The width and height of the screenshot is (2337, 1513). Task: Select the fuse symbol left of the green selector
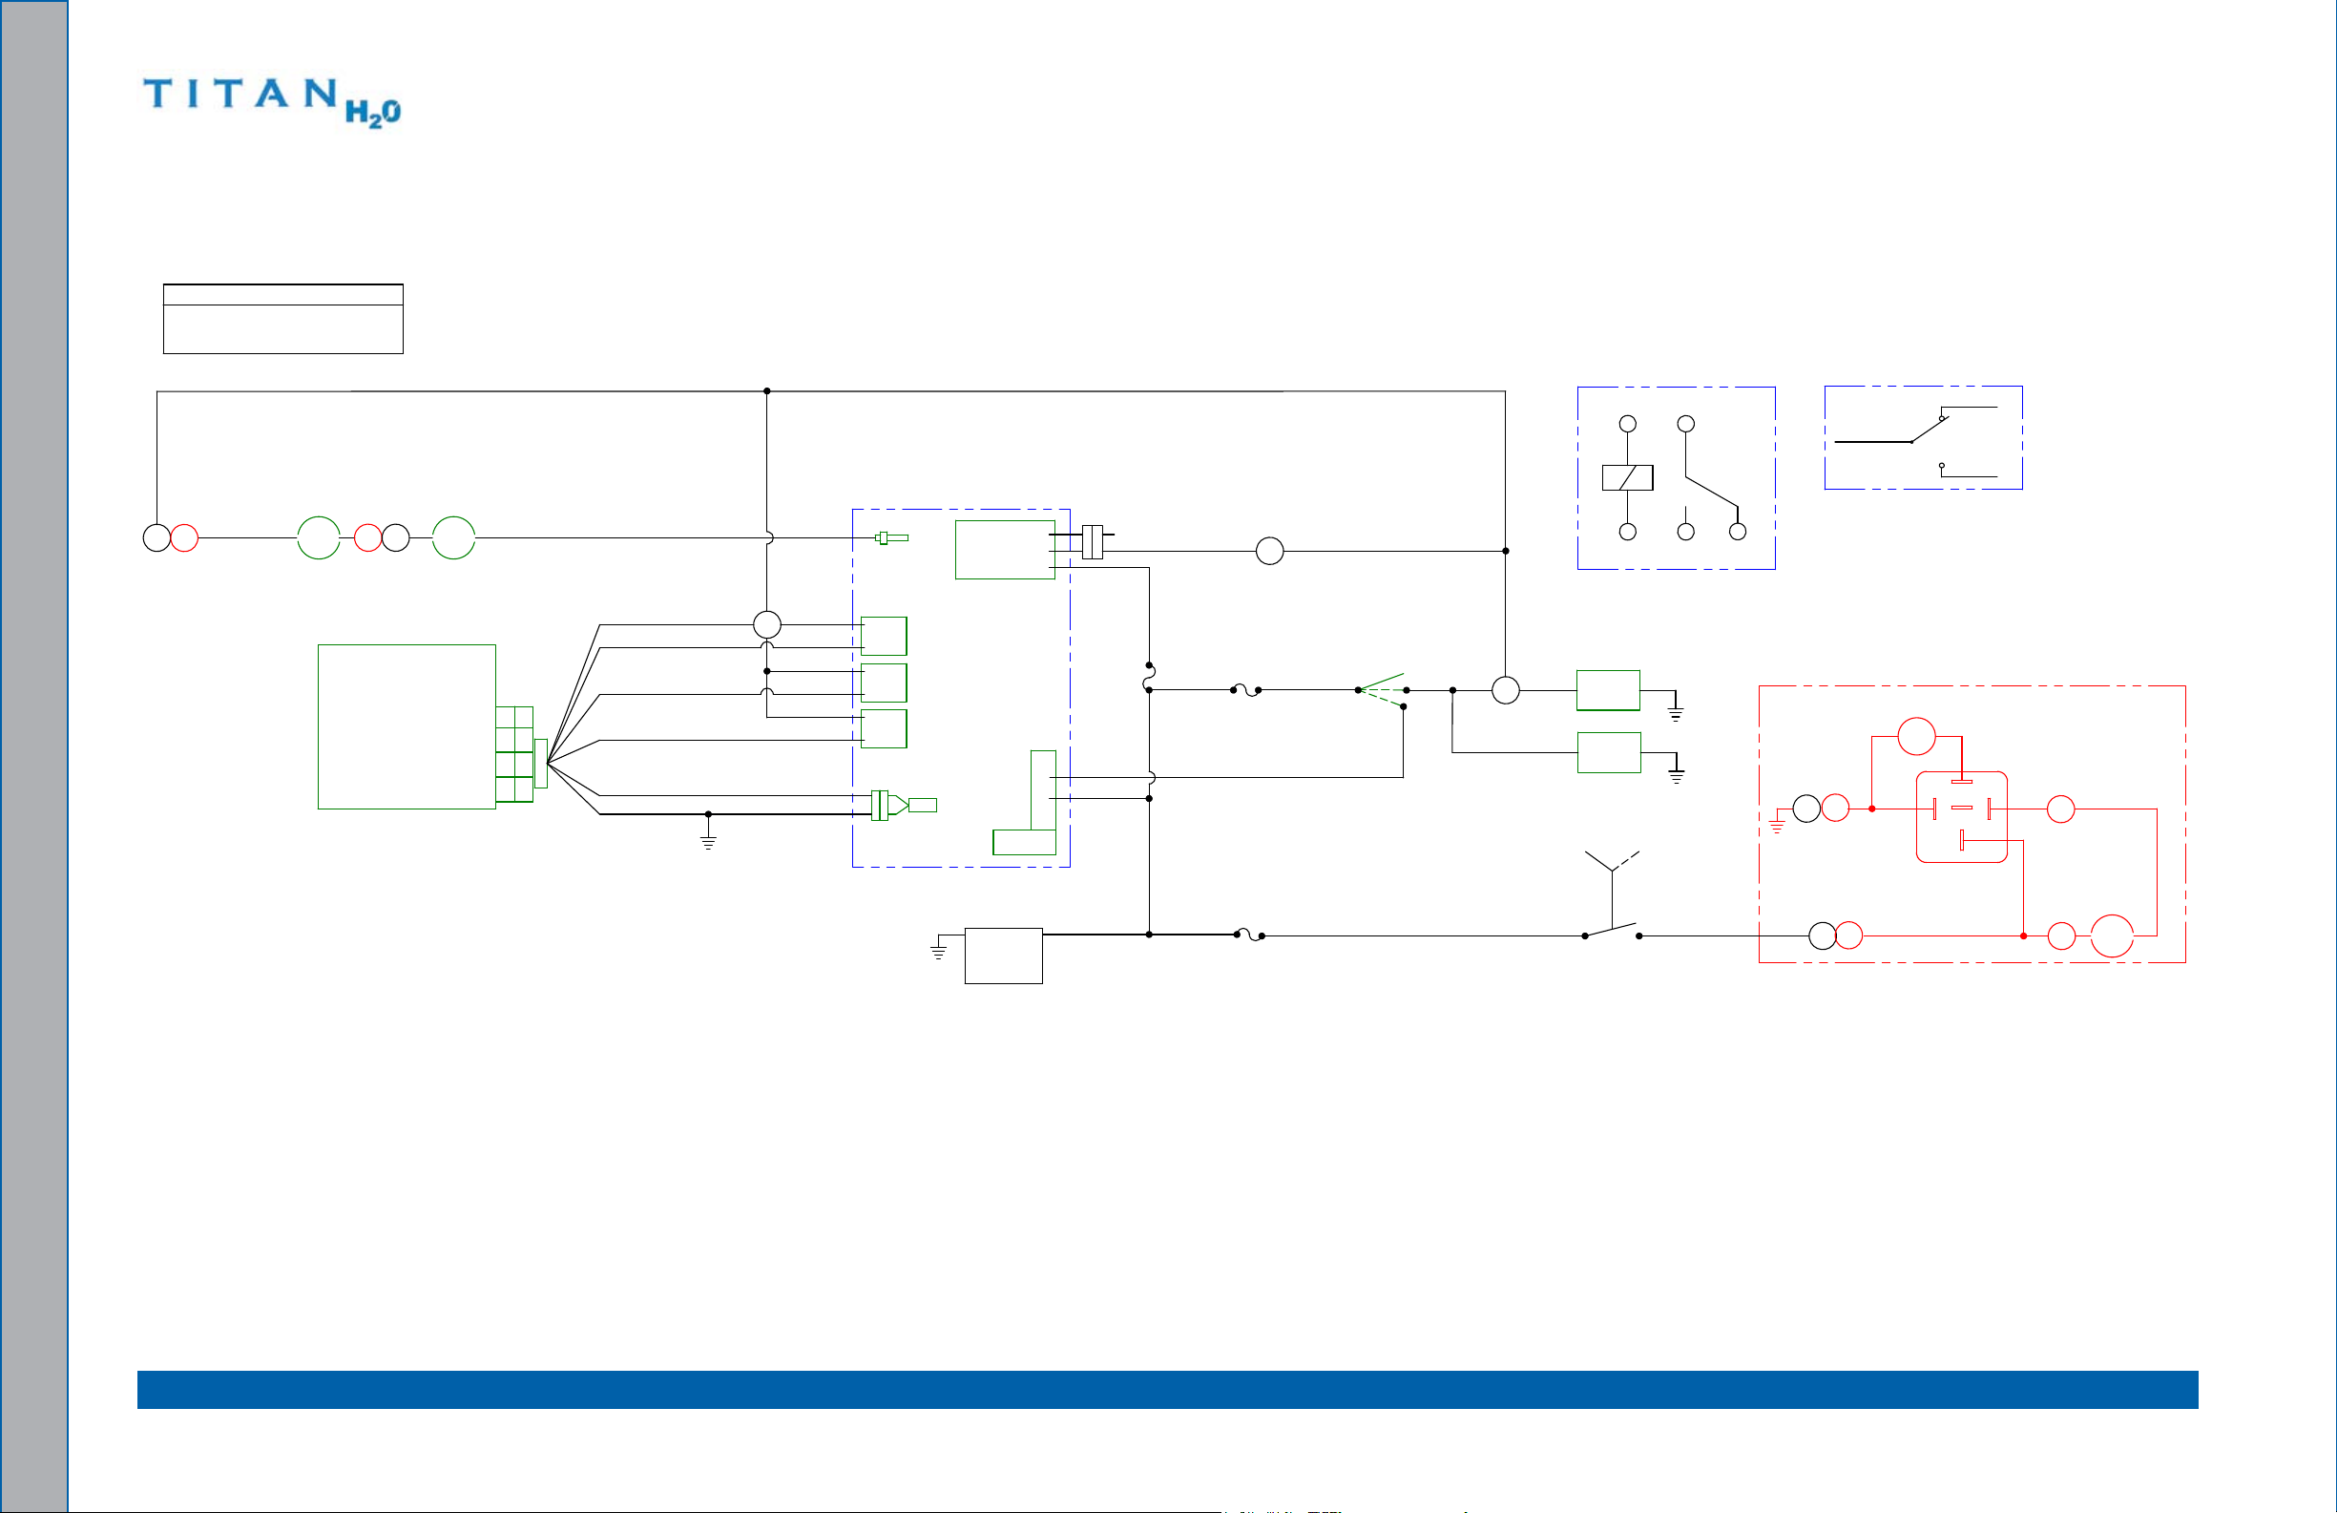pos(1246,691)
